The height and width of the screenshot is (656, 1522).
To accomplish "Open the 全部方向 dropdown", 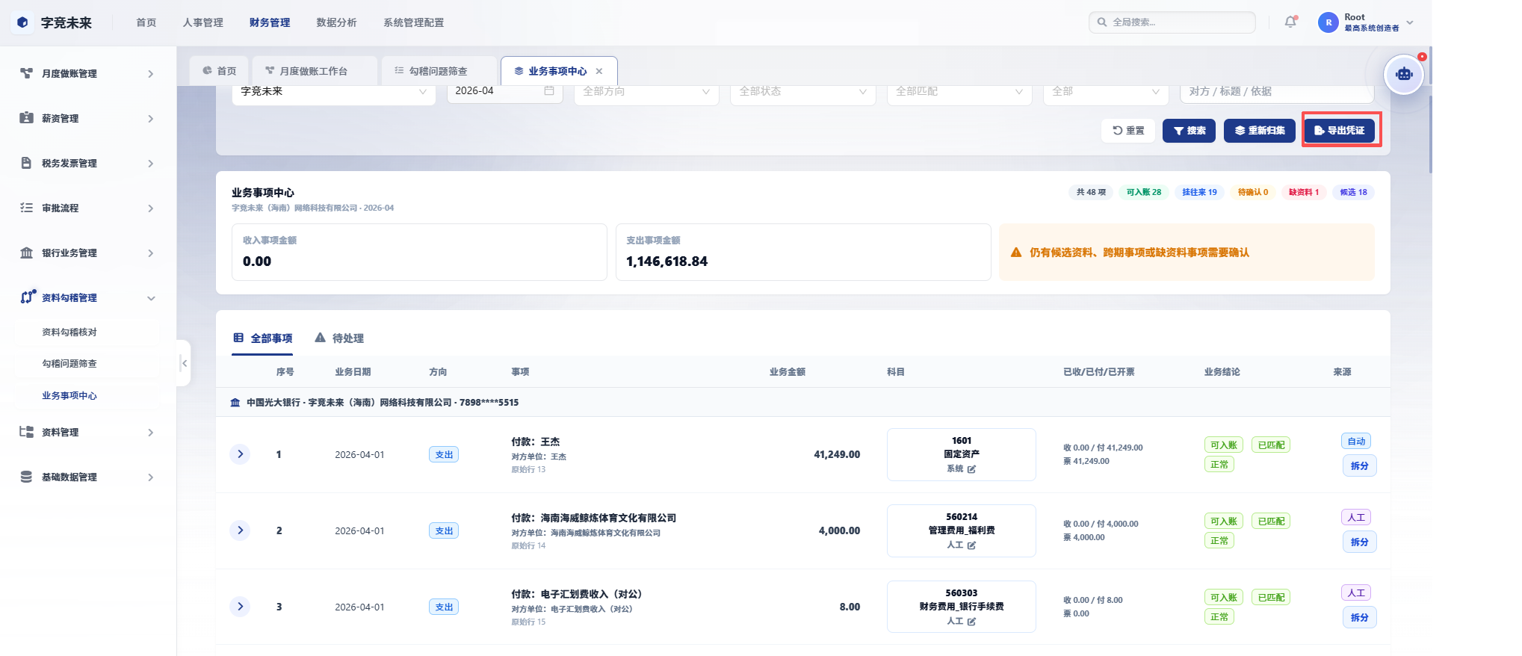I will tap(646, 91).
